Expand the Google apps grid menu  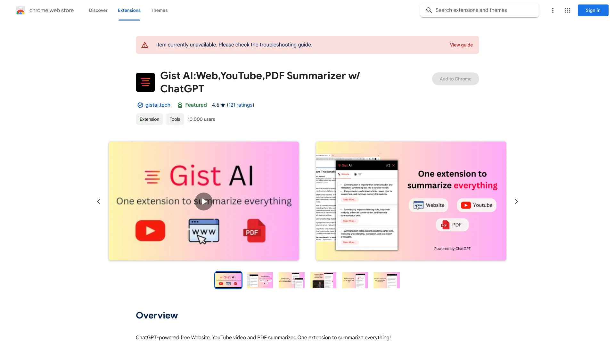tap(567, 10)
